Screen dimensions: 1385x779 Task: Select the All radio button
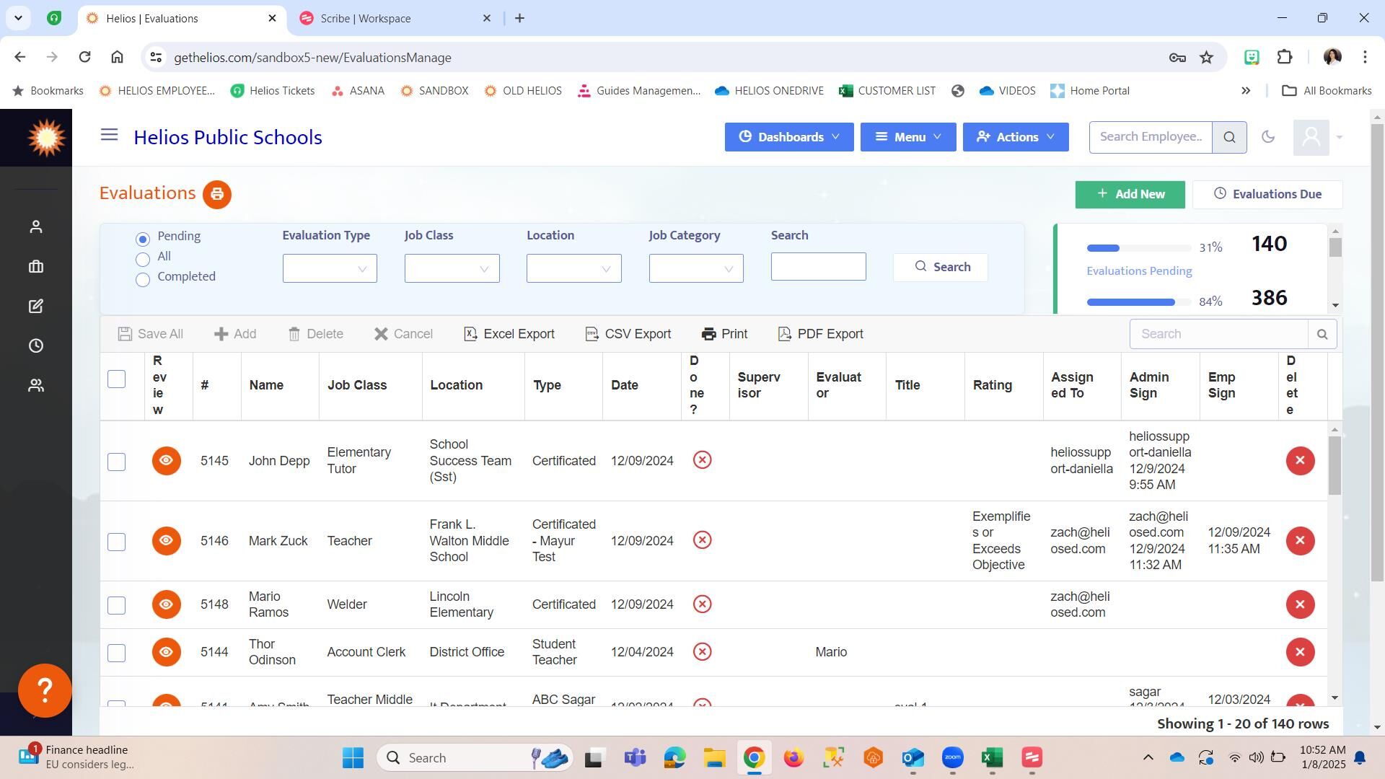[x=143, y=260]
